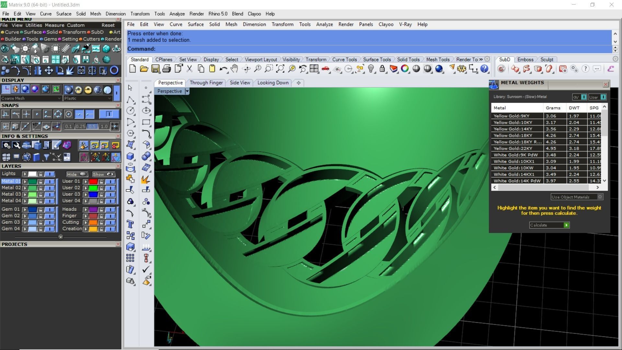This screenshot has width=622, height=350.
Task: Click the rectangular array grid icon
Action: click(130, 258)
